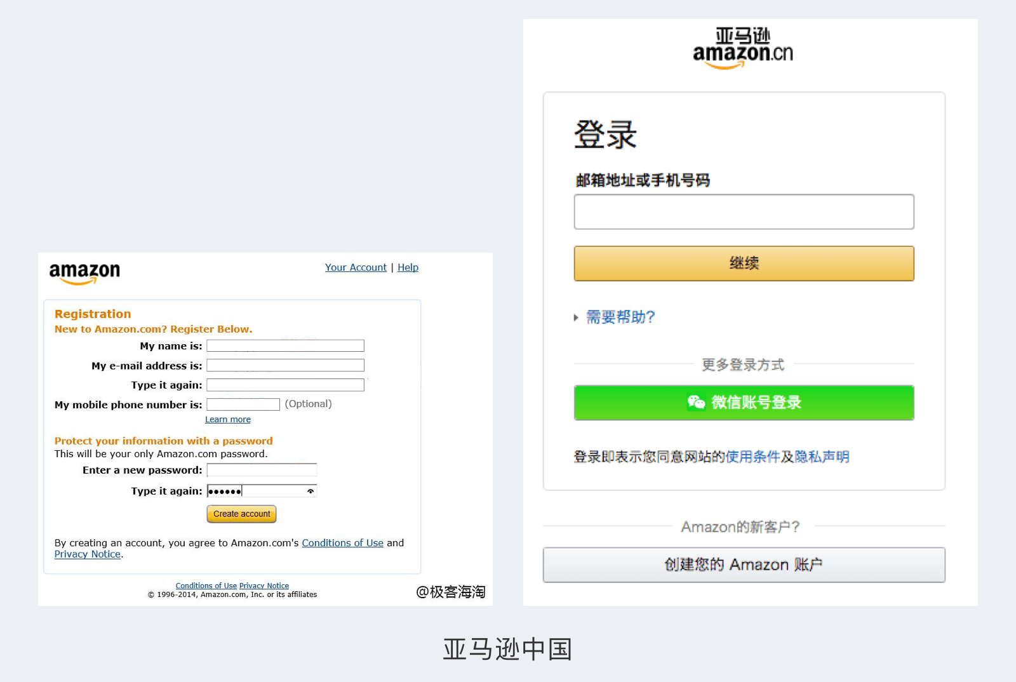Select the mobile phone number field
The height and width of the screenshot is (682, 1016).
[243, 405]
